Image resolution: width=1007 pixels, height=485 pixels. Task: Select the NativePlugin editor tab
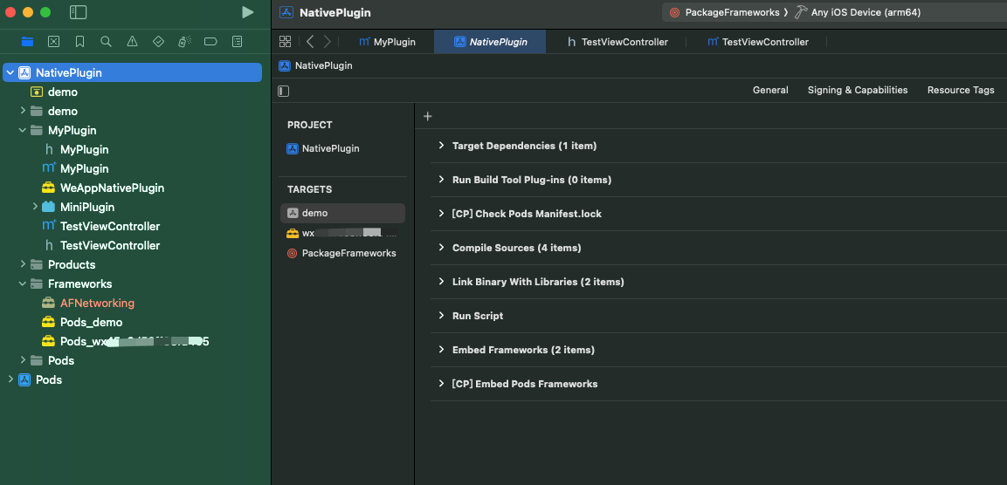click(x=490, y=42)
